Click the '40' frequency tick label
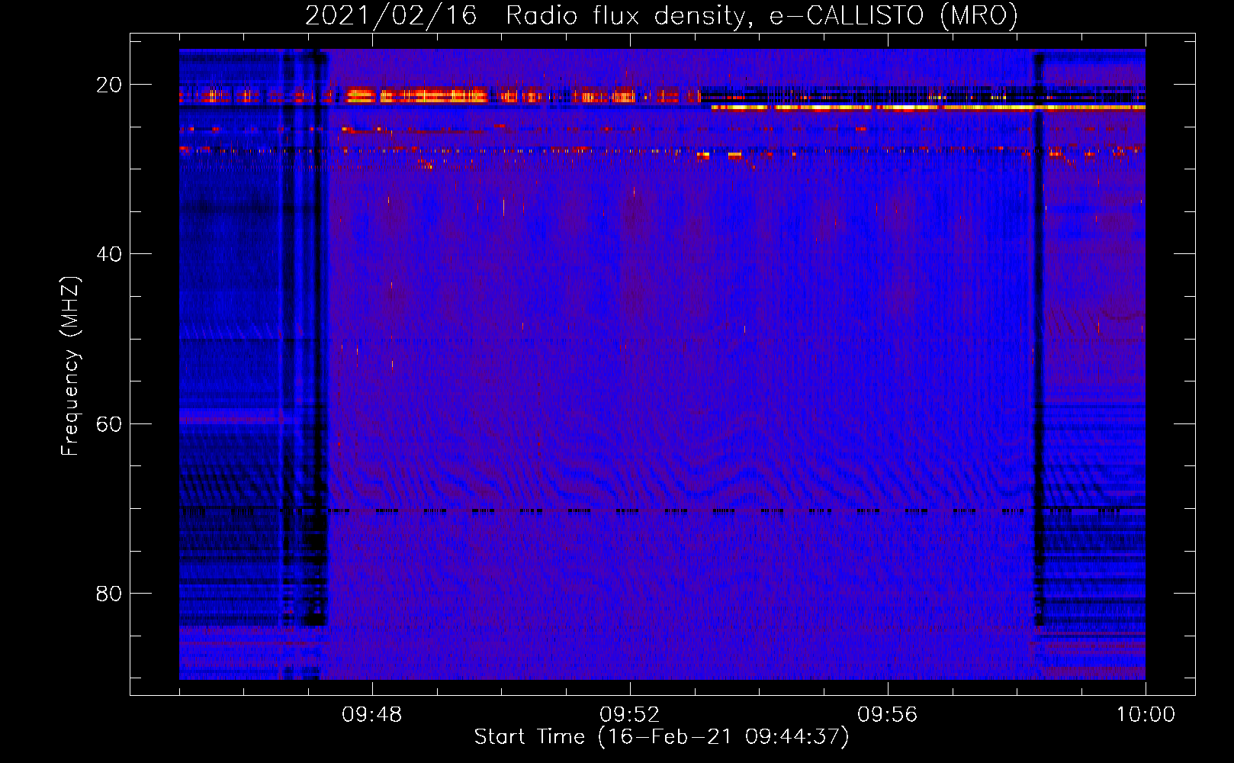Image resolution: width=1234 pixels, height=763 pixels. click(109, 254)
